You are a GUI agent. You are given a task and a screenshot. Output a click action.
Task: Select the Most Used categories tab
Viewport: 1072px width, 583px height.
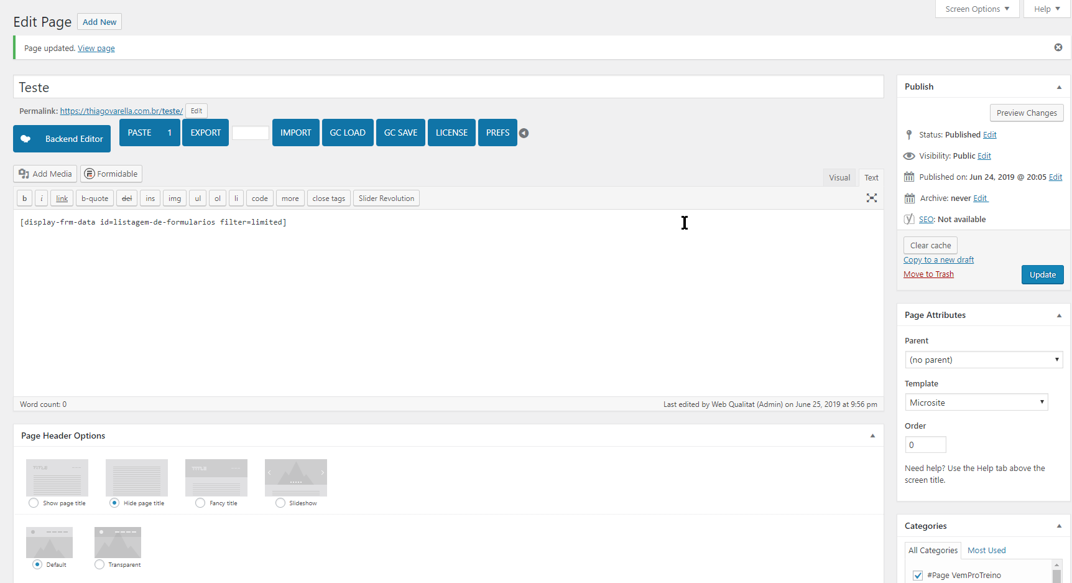coord(986,550)
